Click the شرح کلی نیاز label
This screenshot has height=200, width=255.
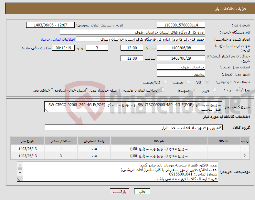pyautogui.click(x=237, y=107)
